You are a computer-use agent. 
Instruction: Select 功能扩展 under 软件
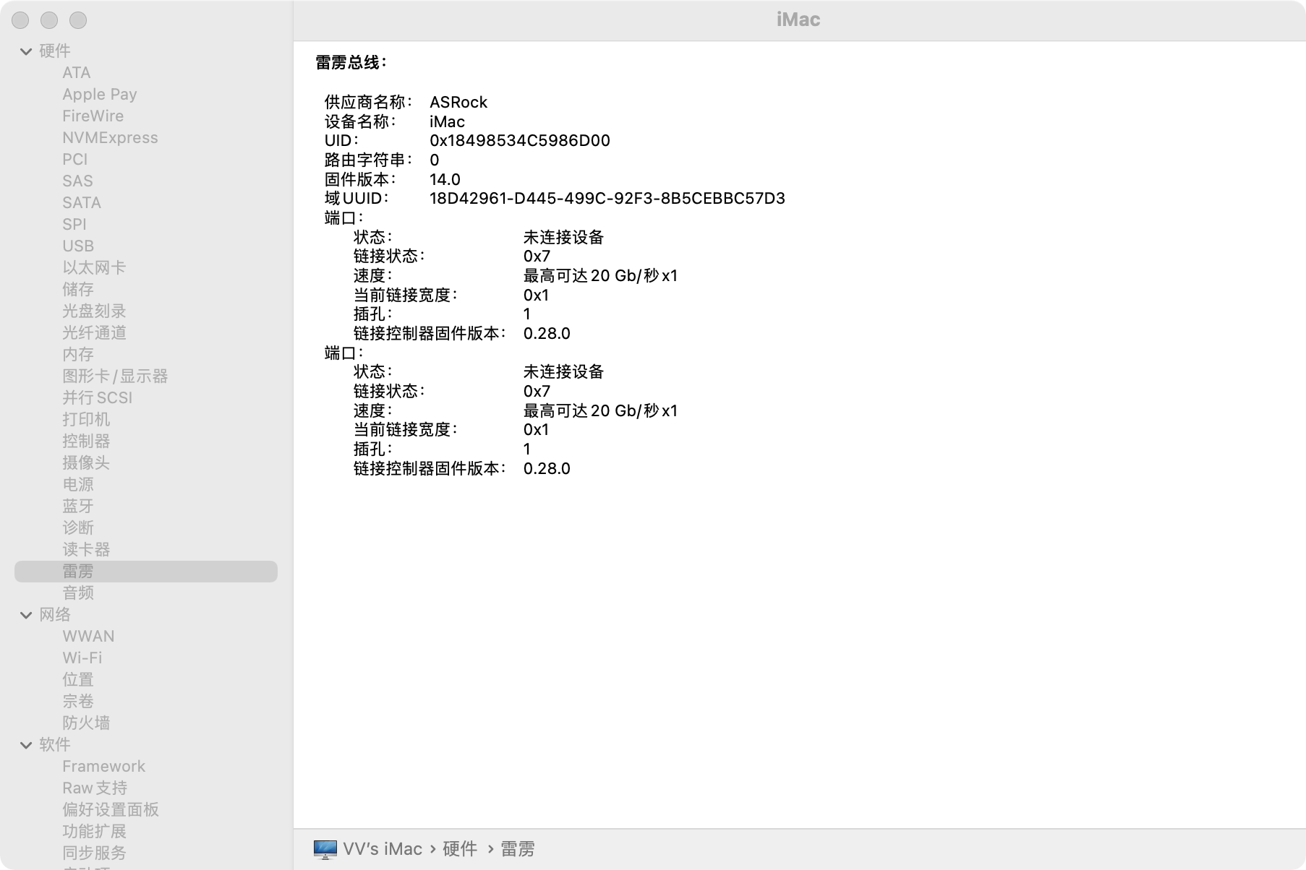pos(94,832)
